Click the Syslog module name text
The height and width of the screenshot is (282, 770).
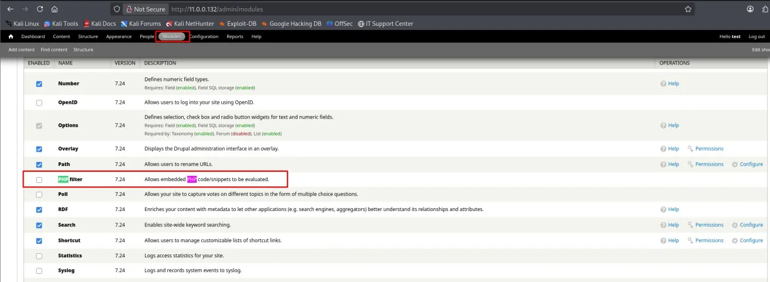[x=66, y=271]
